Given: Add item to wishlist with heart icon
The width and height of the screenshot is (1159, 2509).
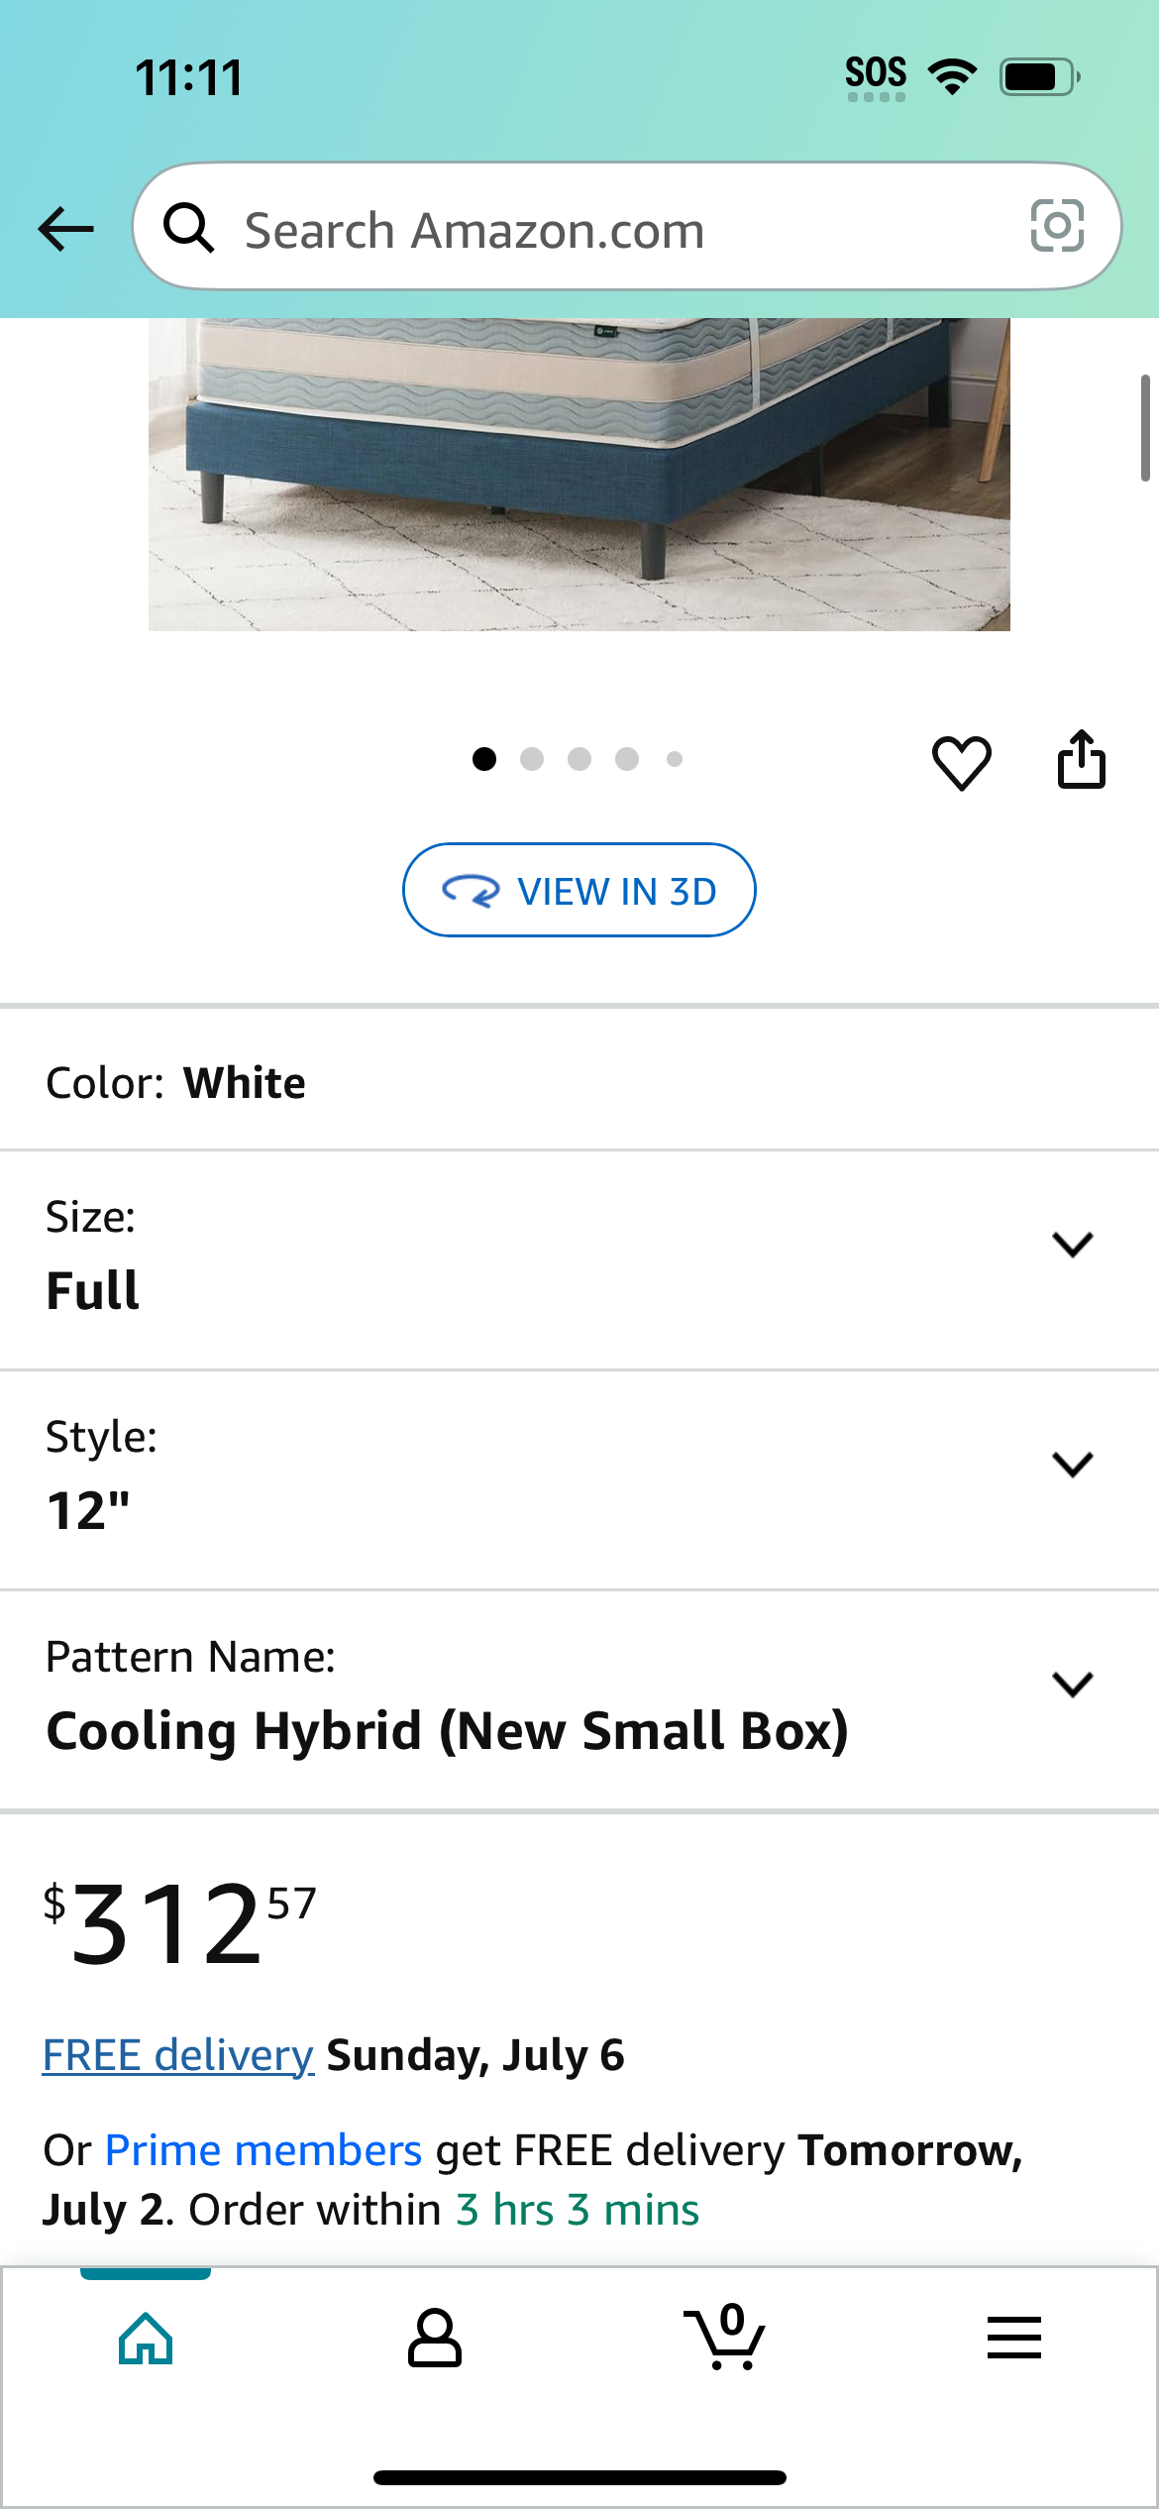Looking at the screenshot, I should [961, 762].
